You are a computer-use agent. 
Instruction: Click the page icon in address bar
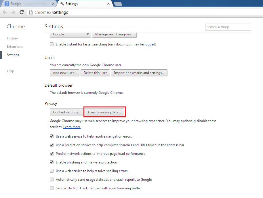click(x=31, y=12)
